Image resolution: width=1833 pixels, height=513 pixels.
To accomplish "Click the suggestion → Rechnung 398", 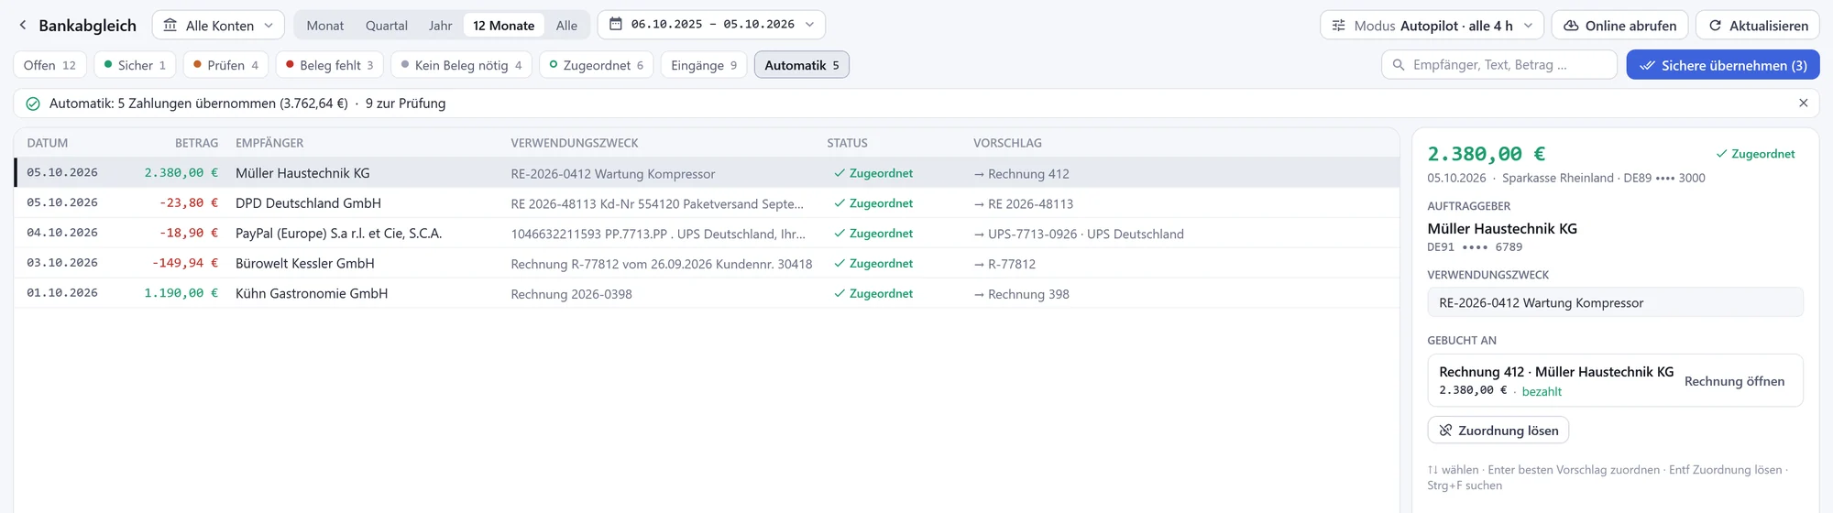I will [x=1021, y=294].
